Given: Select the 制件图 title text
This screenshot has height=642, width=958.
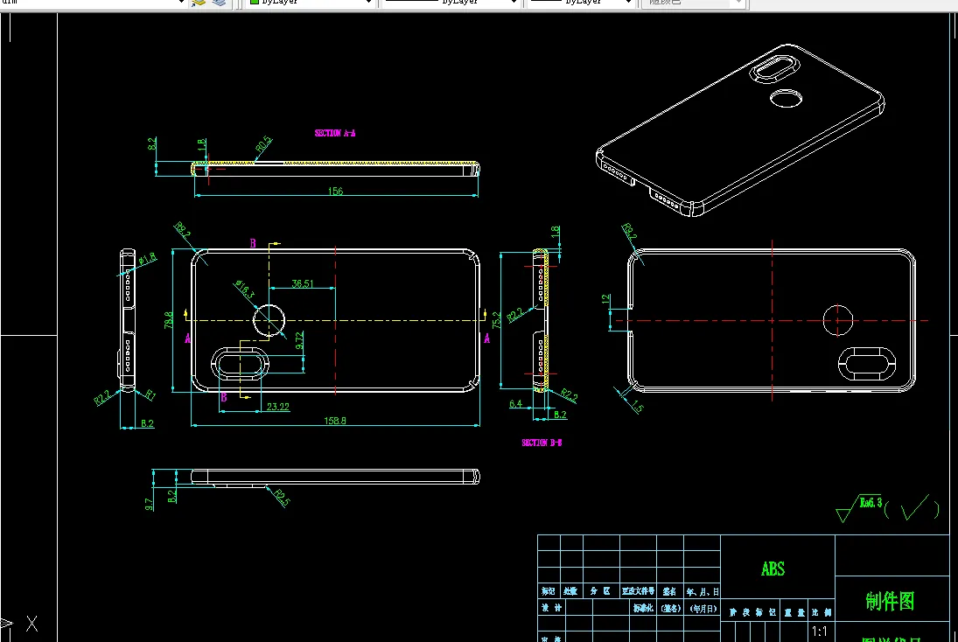Looking at the screenshot, I should pos(890,601).
